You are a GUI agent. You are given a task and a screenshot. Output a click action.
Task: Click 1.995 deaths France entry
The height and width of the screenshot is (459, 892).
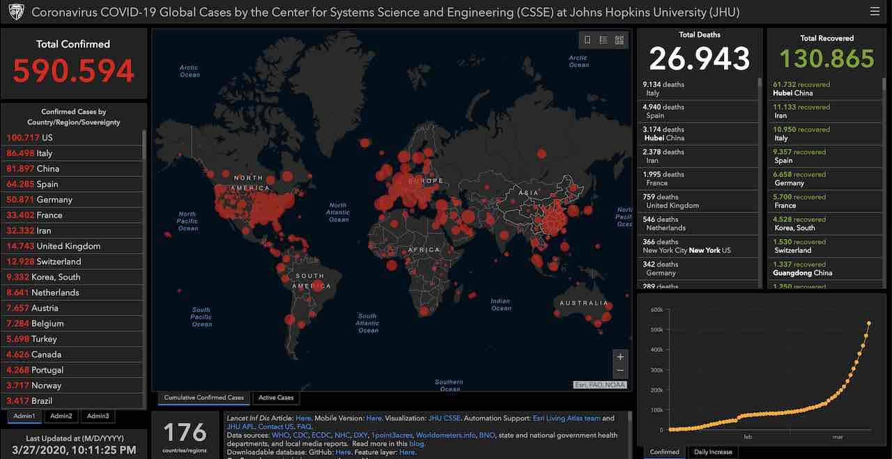[698, 178]
